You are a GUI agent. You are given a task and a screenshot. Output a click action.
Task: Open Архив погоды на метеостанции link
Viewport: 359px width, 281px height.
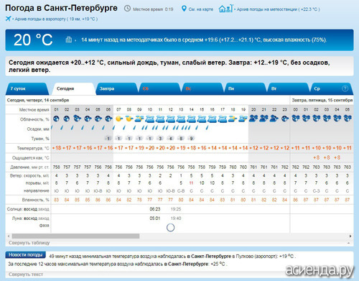coord(278,9)
